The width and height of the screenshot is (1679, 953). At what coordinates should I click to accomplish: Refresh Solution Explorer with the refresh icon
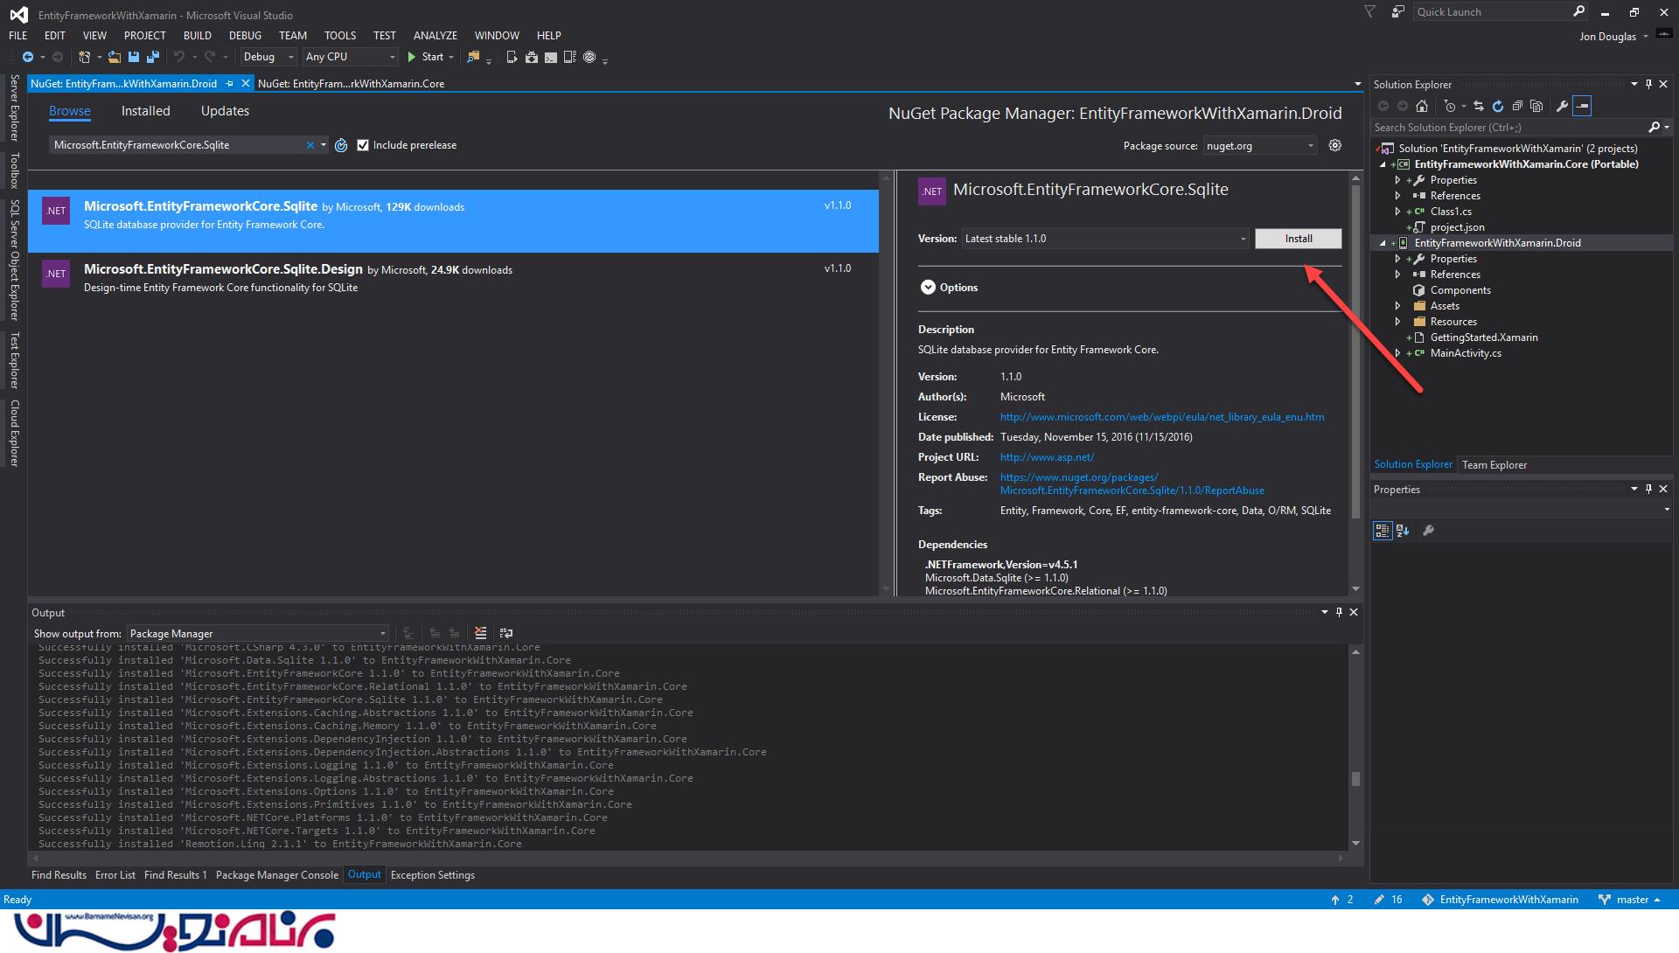pyautogui.click(x=1497, y=106)
